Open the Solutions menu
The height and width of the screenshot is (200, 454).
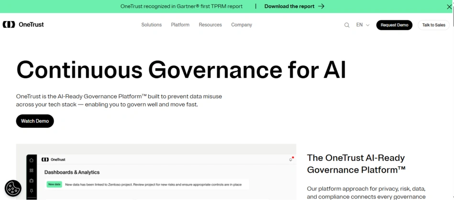(152, 25)
